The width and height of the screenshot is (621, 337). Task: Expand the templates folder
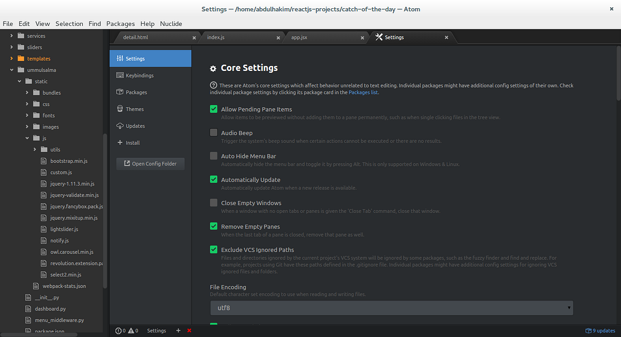coord(11,58)
